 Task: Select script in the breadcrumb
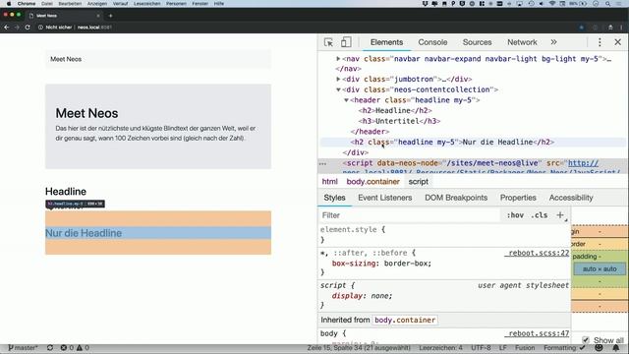(x=419, y=181)
